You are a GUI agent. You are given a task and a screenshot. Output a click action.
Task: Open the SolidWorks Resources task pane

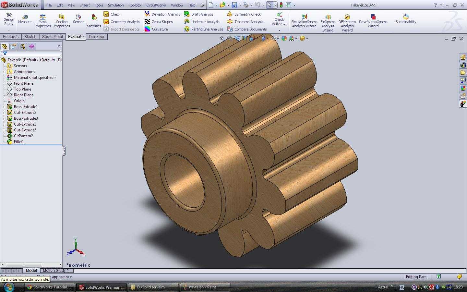(463, 57)
